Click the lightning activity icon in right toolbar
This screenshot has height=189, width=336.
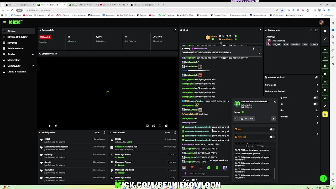pyautogui.click(x=325, y=58)
